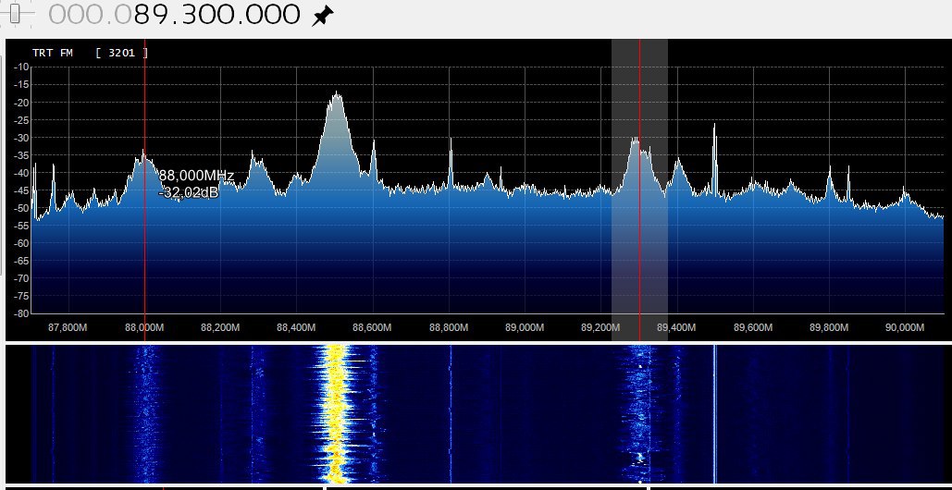Image resolution: width=952 pixels, height=490 pixels.
Task: Click the "-70" dB scale label
Action: coord(21,278)
